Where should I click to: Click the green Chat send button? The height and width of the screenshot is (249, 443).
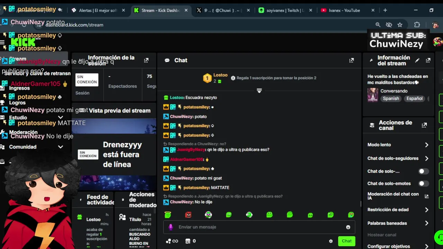tap(346, 241)
